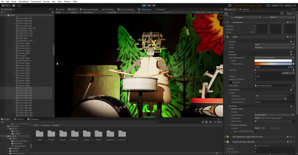The height and width of the screenshot is (155, 298).
Task: Click the Filter color eyedropper icon
Action: coord(294,61)
